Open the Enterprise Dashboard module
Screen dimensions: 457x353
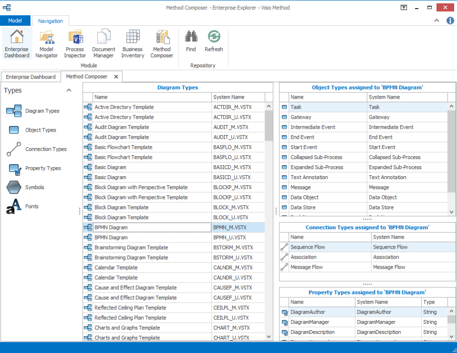(17, 43)
